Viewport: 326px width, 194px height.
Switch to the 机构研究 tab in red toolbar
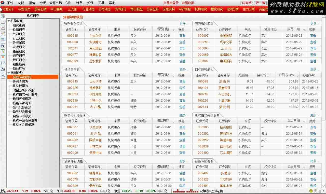(x=201, y=9)
